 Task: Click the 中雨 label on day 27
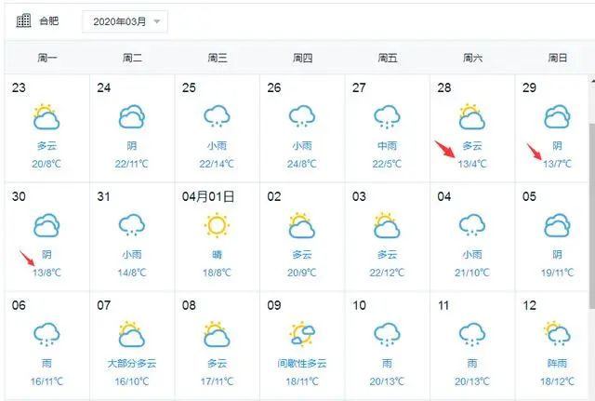pos(387,145)
